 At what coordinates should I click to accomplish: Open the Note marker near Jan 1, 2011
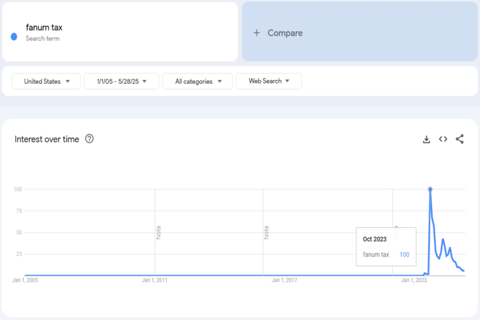158,232
